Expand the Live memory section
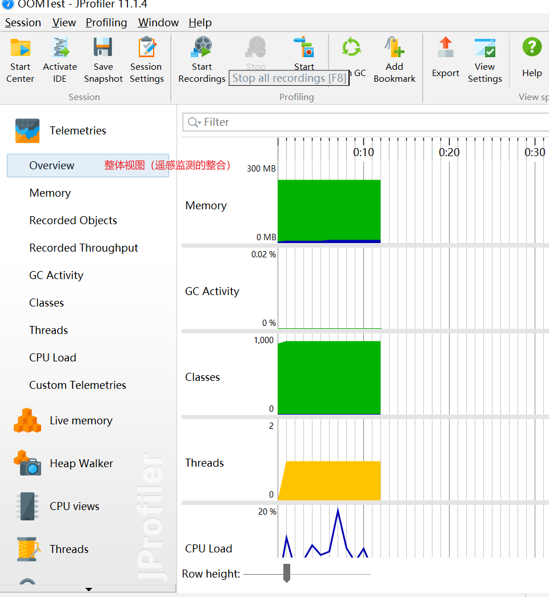This screenshot has height=597, width=549. [x=81, y=421]
